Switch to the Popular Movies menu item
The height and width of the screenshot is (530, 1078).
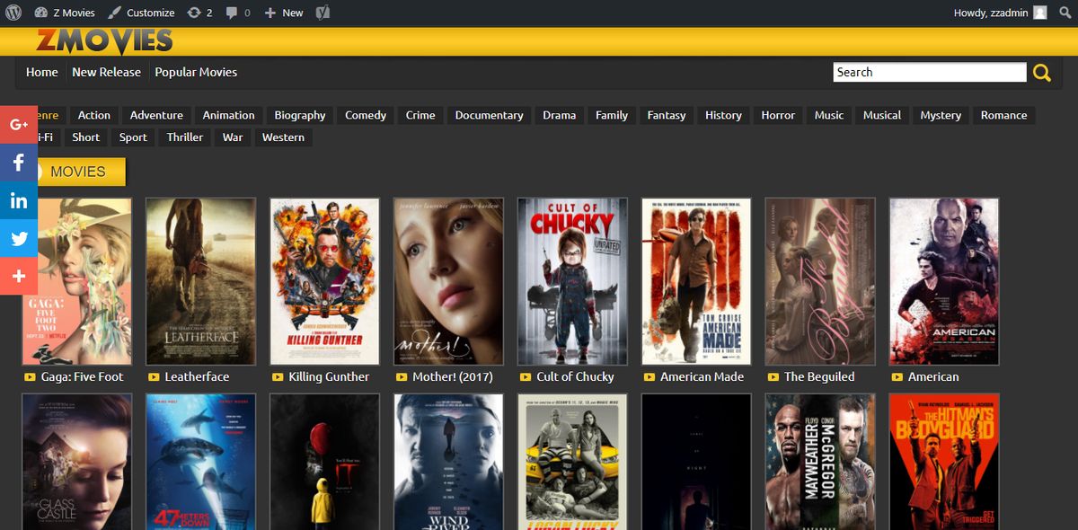[x=196, y=72]
